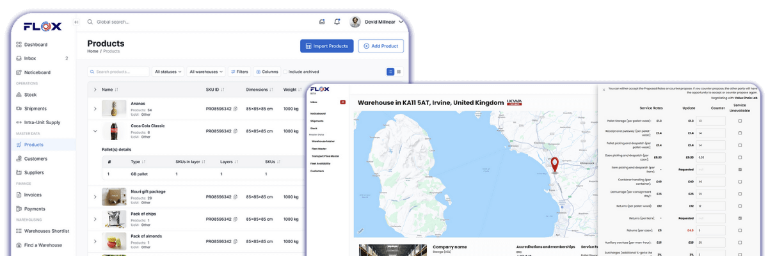The width and height of the screenshot is (768, 256).
Task: Select Products in the sidebar menu
Action: click(42, 145)
